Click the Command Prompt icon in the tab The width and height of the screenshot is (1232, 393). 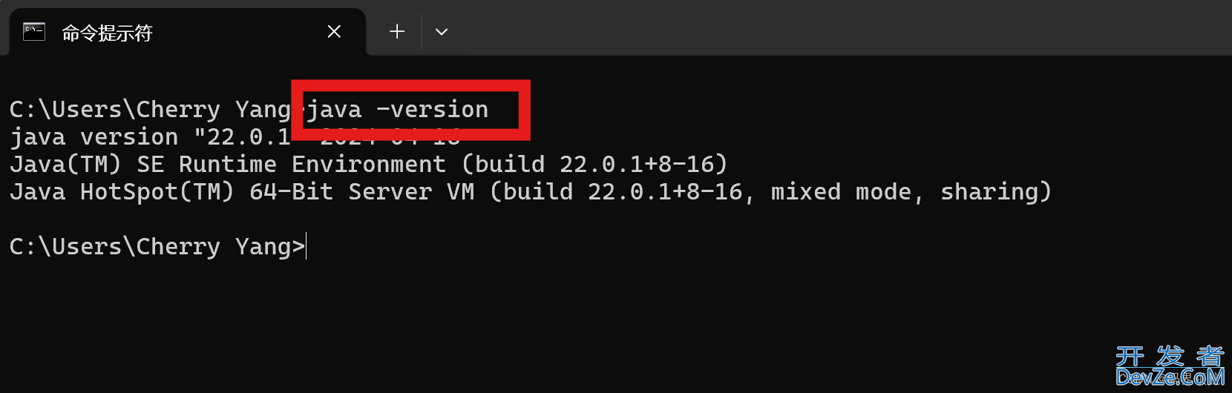tap(34, 32)
